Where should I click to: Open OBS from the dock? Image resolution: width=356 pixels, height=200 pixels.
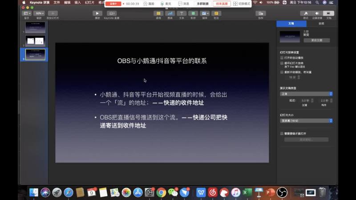pyautogui.click(x=282, y=192)
